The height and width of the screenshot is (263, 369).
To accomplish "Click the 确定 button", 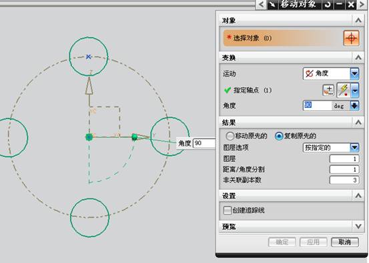I will [282, 242].
